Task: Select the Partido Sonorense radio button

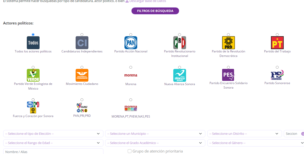Action: [277, 67]
